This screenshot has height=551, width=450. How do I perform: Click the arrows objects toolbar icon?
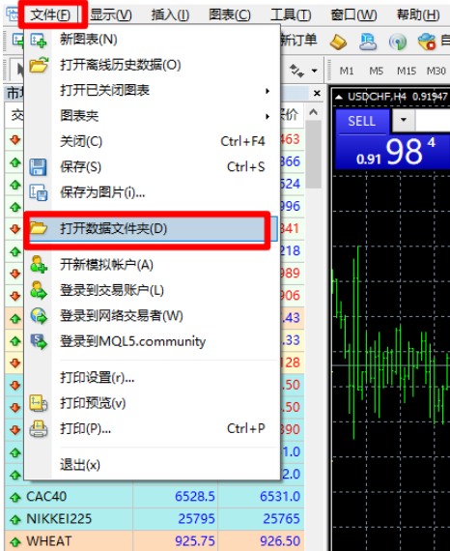click(297, 71)
